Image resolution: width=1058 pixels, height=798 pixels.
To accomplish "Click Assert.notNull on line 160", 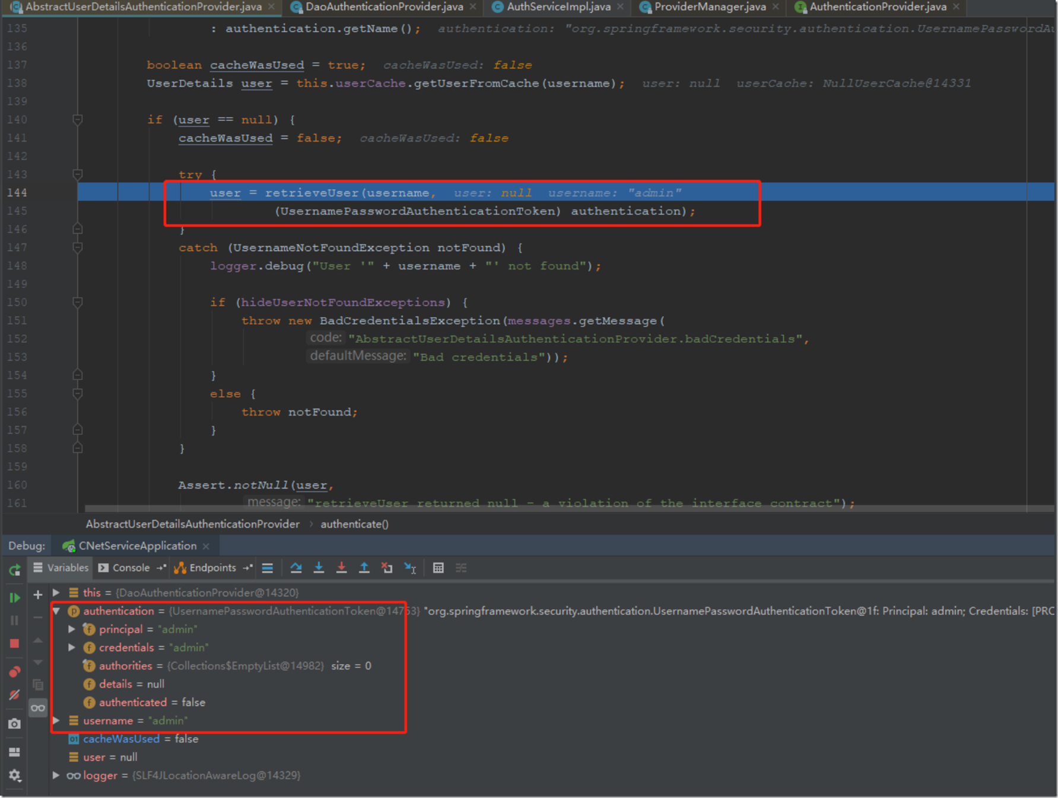I will [233, 486].
